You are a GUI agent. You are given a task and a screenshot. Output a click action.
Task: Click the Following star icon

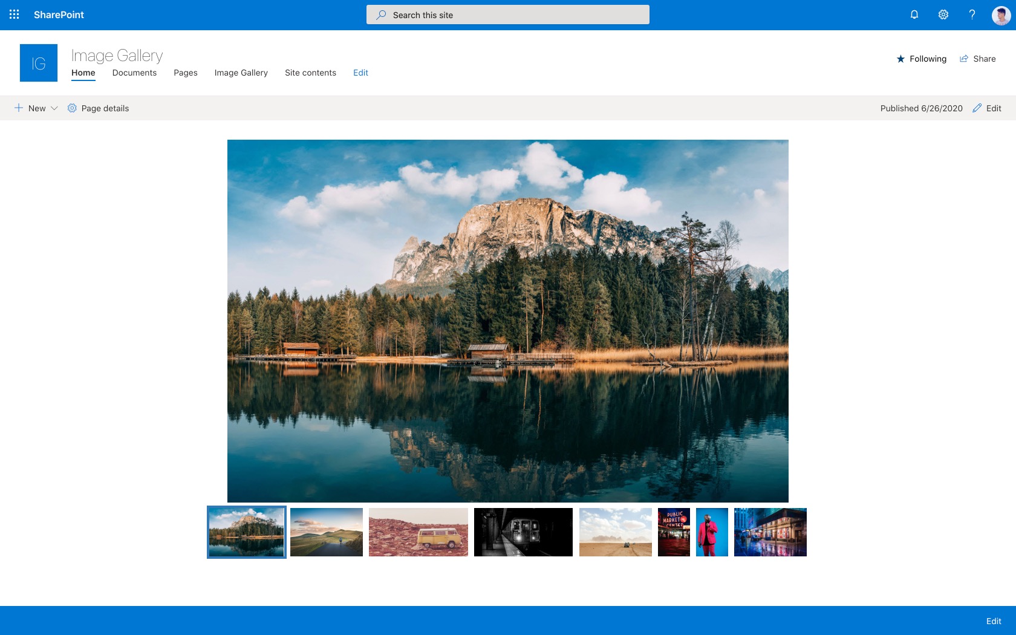(x=900, y=59)
